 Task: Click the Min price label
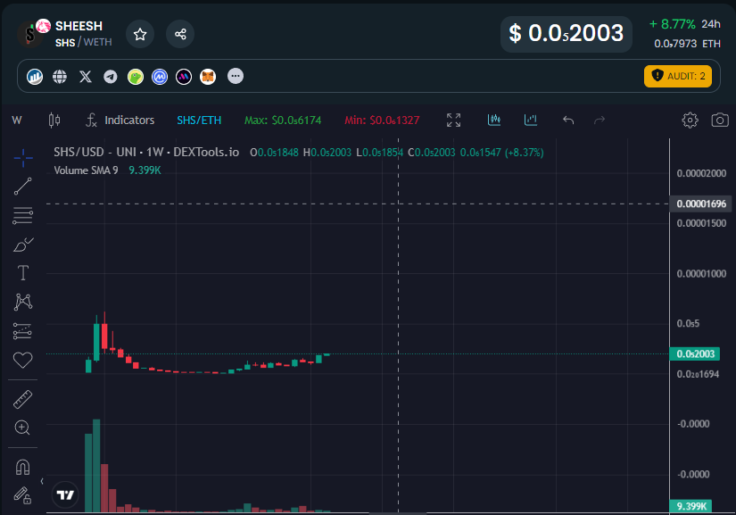pyautogui.click(x=382, y=120)
